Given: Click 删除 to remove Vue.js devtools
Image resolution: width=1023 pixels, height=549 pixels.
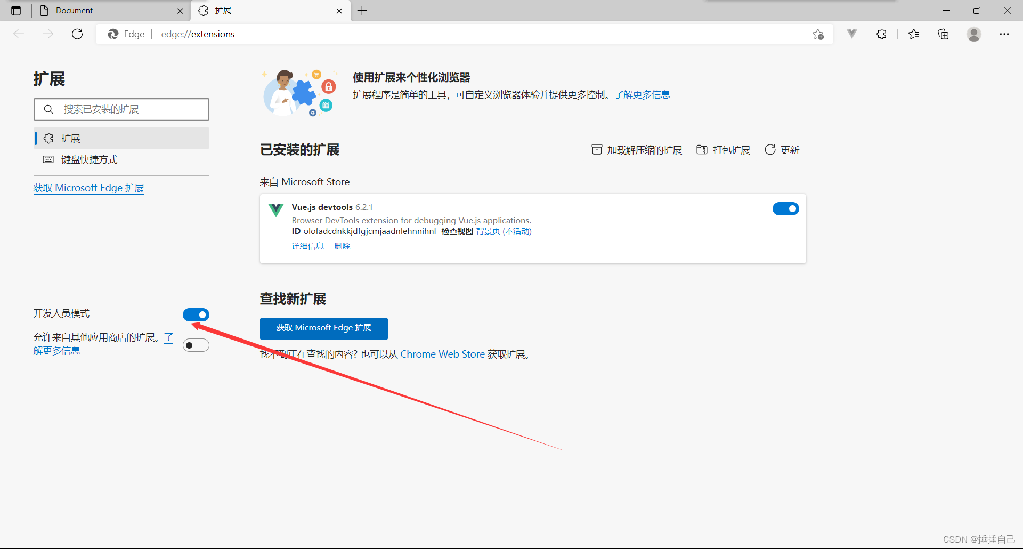Looking at the screenshot, I should [342, 246].
